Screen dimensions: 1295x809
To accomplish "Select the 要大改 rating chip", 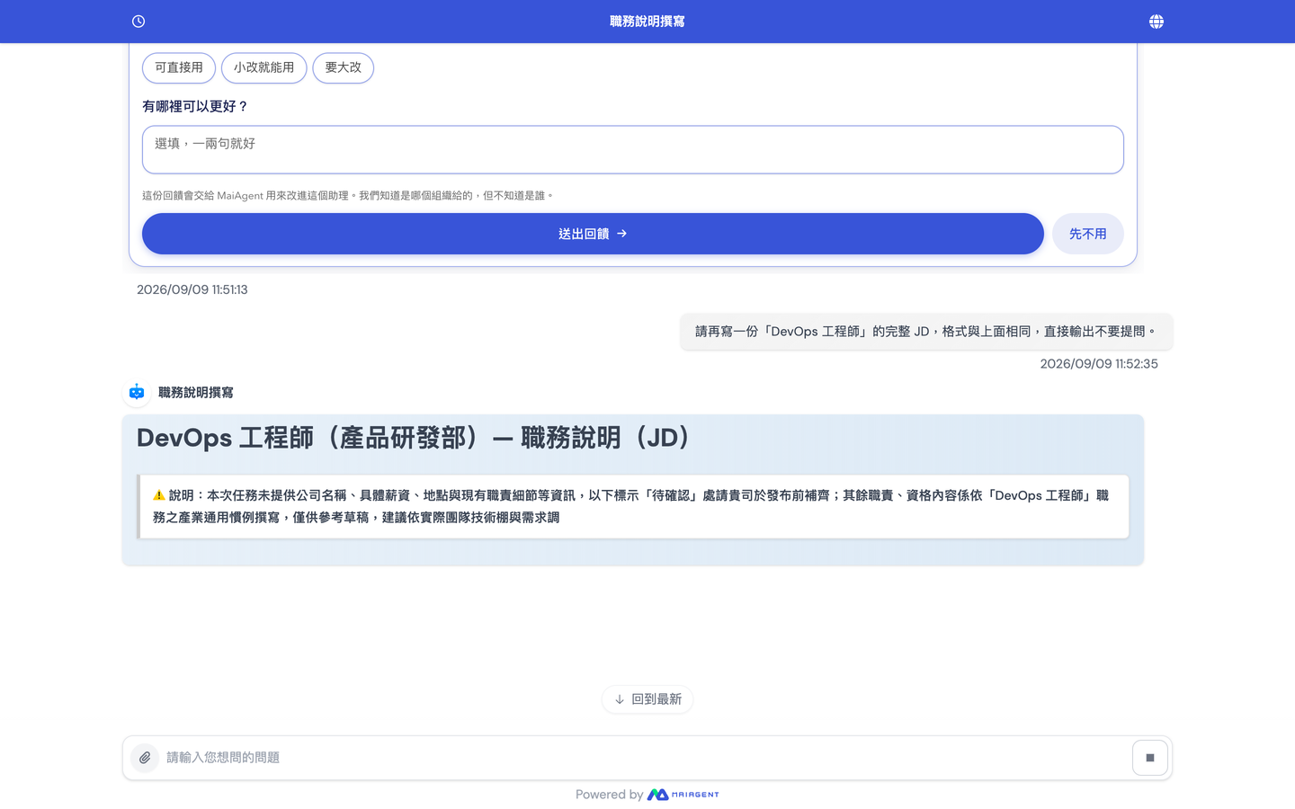I will [344, 67].
